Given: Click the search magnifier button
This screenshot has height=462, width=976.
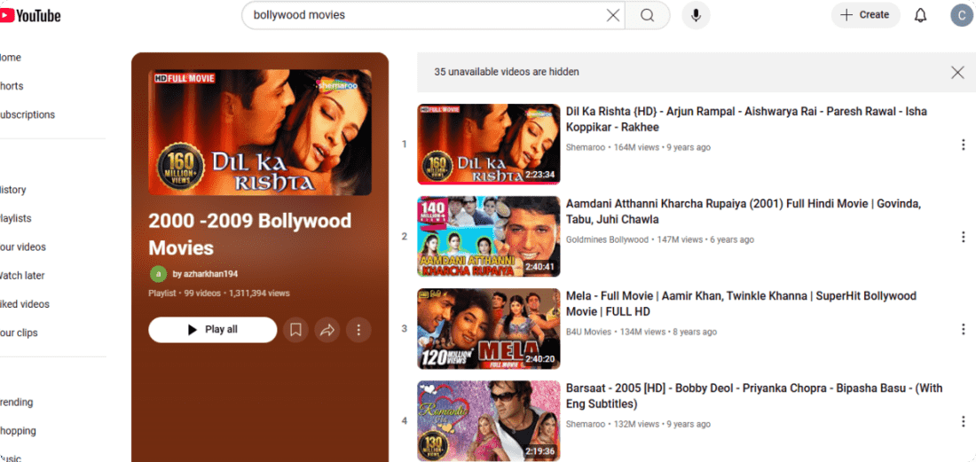Looking at the screenshot, I should coord(647,15).
